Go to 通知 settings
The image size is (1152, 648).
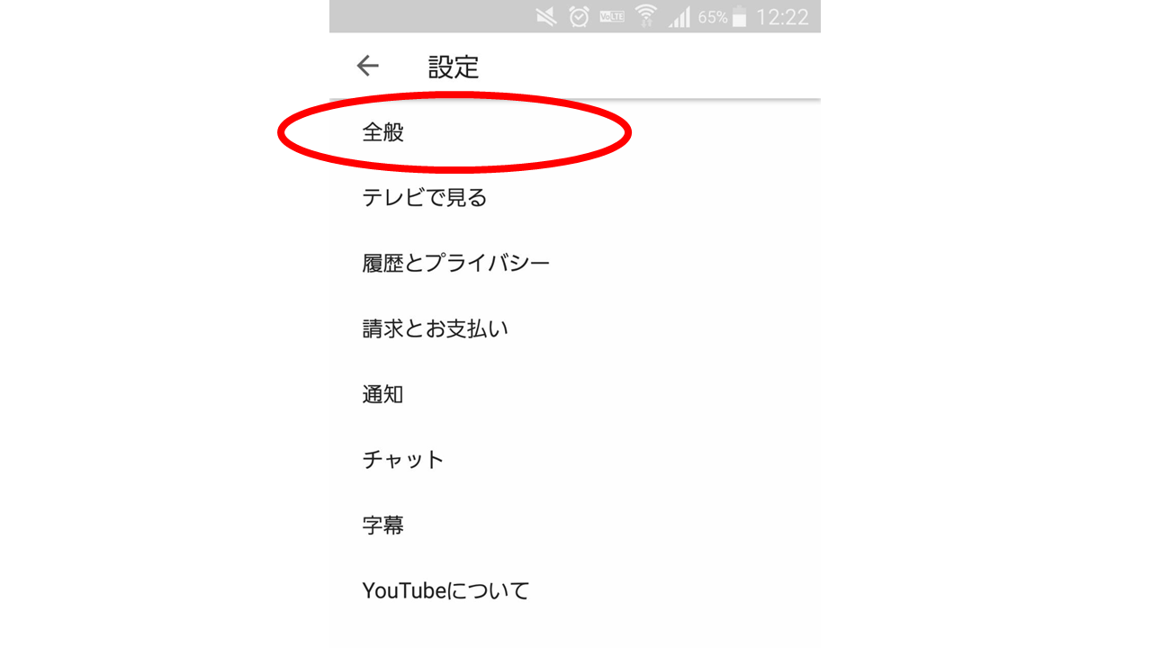pyautogui.click(x=575, y=394)
